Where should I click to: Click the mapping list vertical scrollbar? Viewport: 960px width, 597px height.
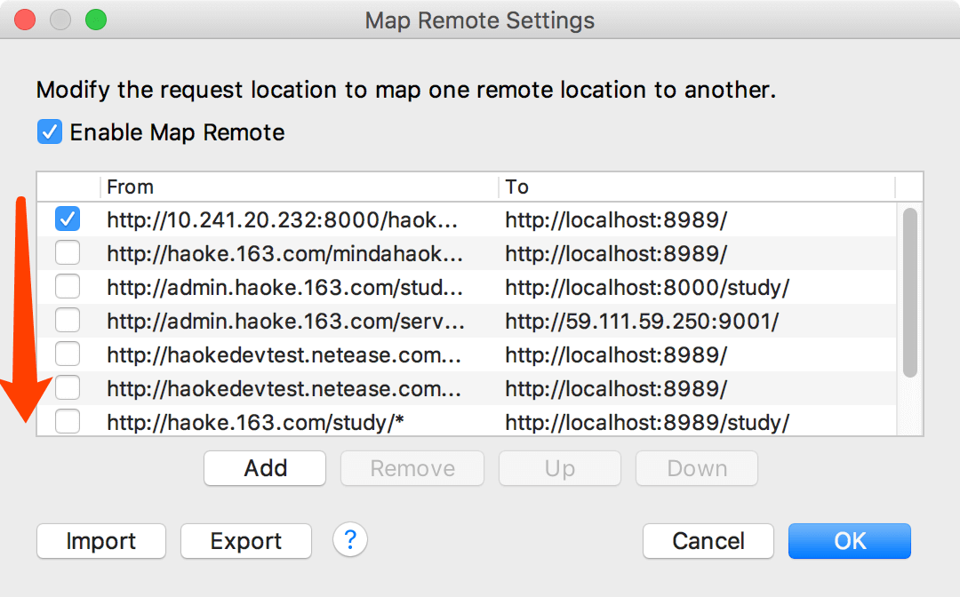909,291
